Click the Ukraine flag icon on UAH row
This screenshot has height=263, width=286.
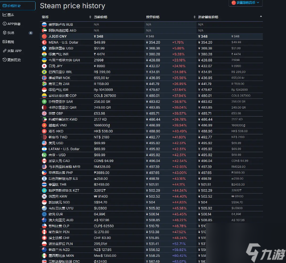(x=44, y=60)
